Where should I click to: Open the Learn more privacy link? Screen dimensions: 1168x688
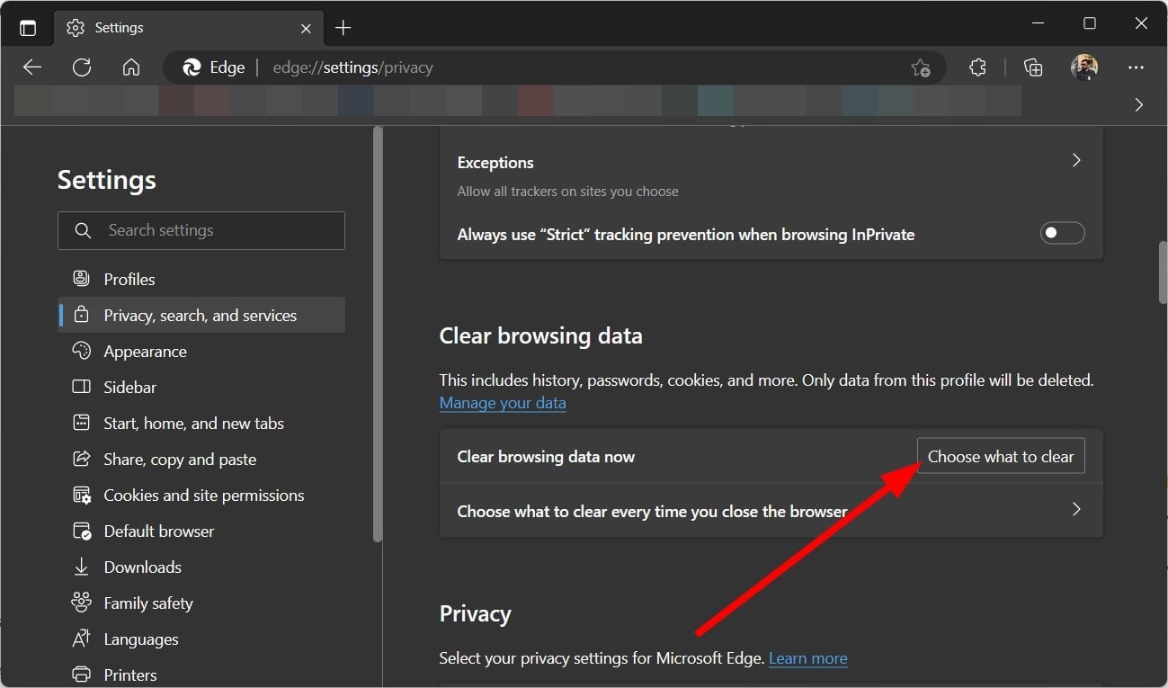click(807, 658)
